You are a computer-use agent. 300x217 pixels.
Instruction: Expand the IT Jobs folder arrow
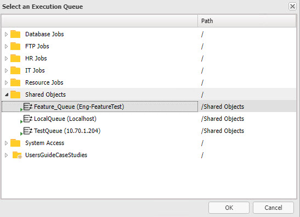(6, 70)
